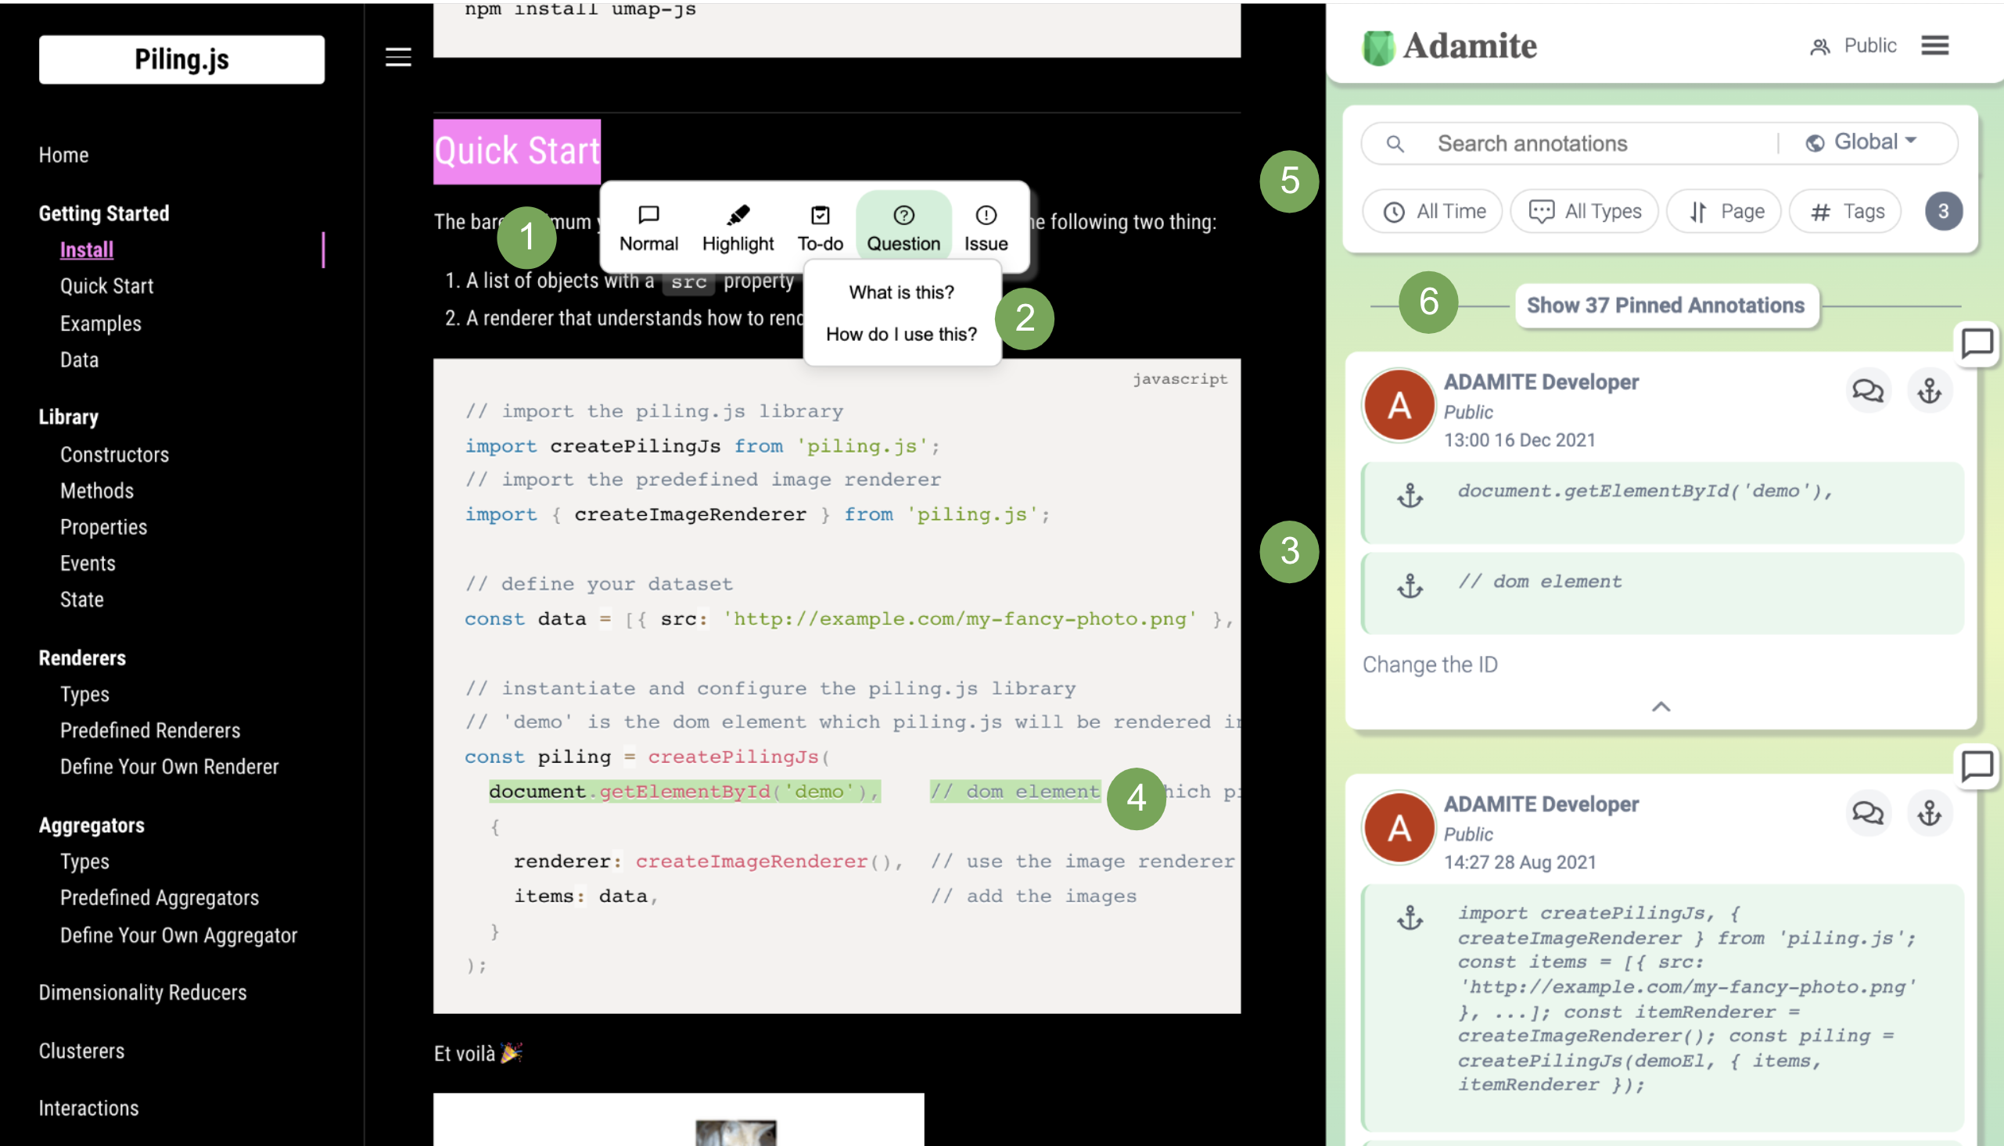Select the To-do annotation type
The height and width of the screenshot is (1146, 2004).
(820, 228)
